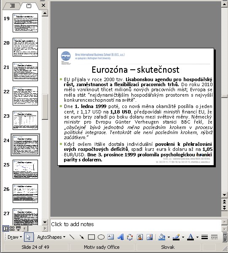The height and width of the screenshot is (253, 228).
Task: Switch to Normal view
Action: point(5,229)
